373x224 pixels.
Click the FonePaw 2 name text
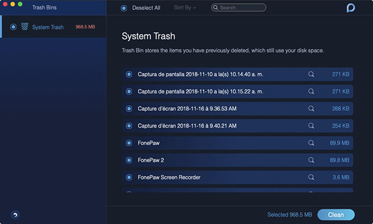tap(151, 160)
